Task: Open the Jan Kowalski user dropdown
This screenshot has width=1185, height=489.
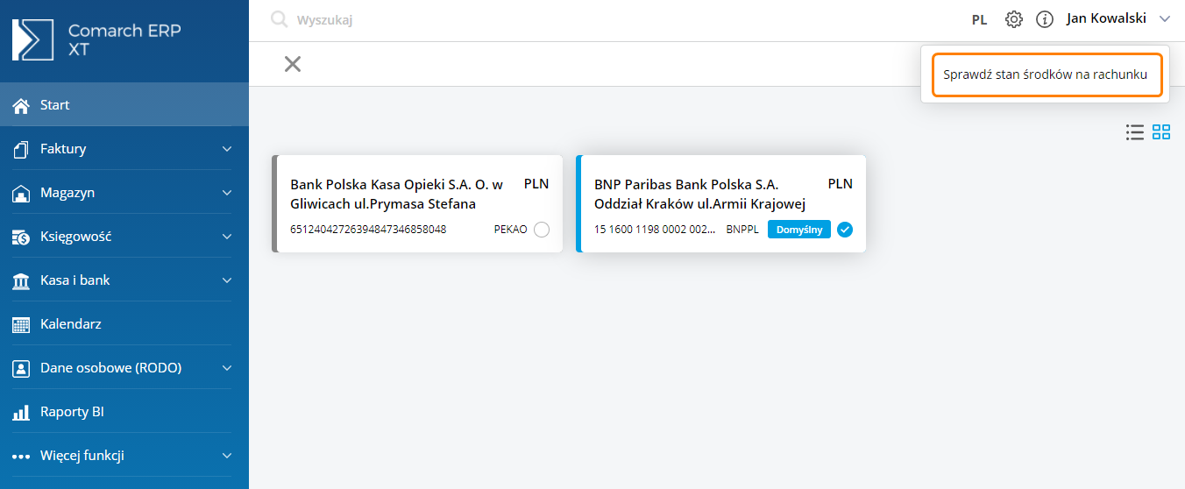Action: [x=1118, y=18]
